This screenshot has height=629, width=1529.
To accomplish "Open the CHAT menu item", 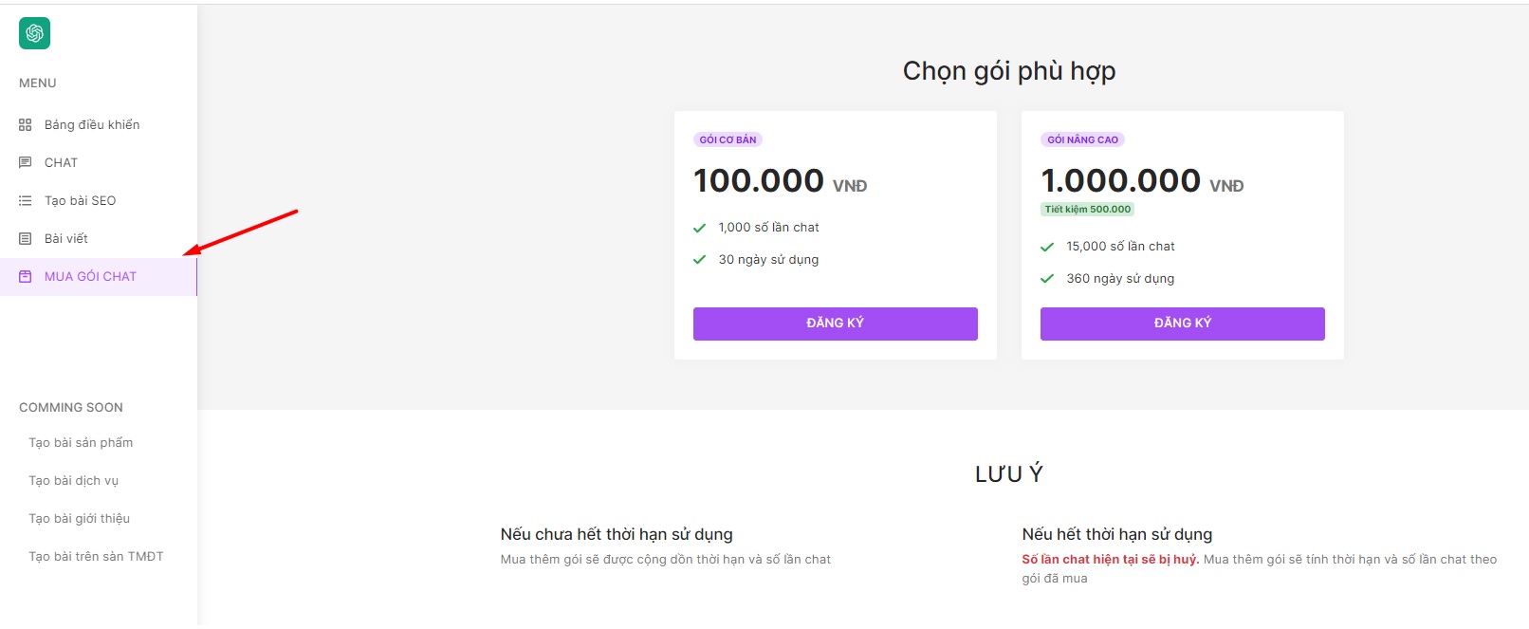I will click(61, 163).
